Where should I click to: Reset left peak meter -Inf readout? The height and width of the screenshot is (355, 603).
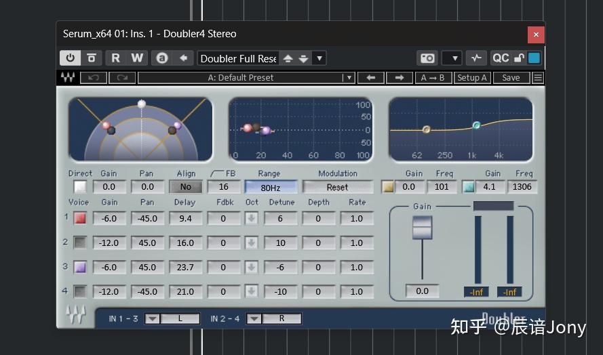[x=476, y=292]
